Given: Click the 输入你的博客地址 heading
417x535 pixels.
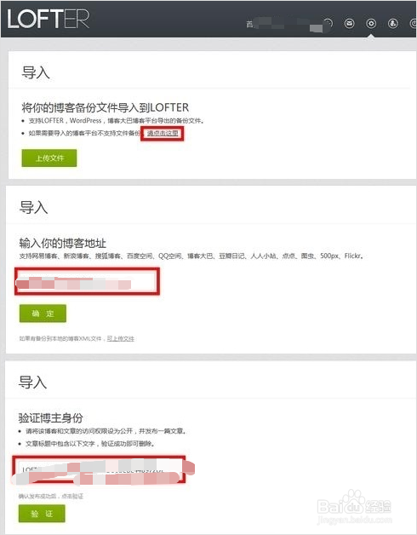Looking at the screenshot, I should pos(62,243).
